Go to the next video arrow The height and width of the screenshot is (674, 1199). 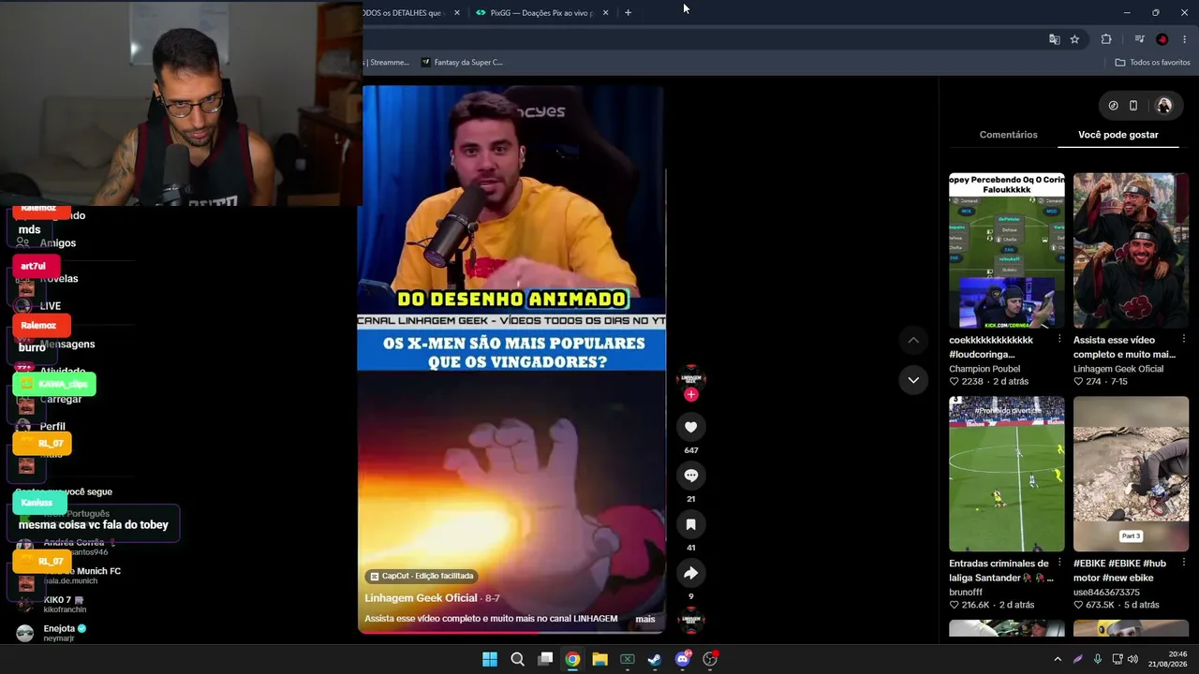click(913, 380)
